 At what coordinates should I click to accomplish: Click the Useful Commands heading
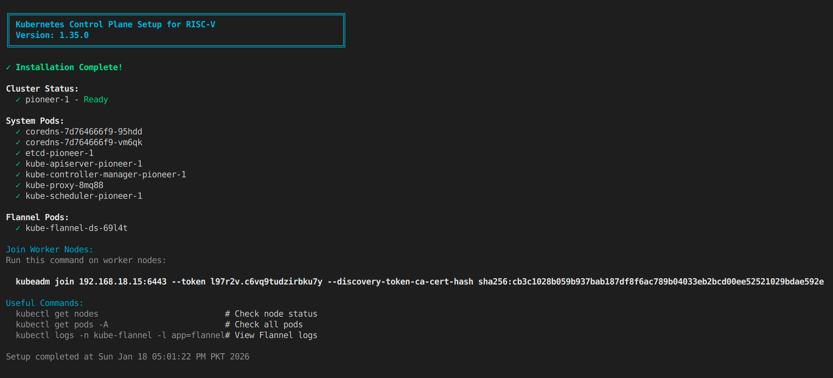coord(44,303)
